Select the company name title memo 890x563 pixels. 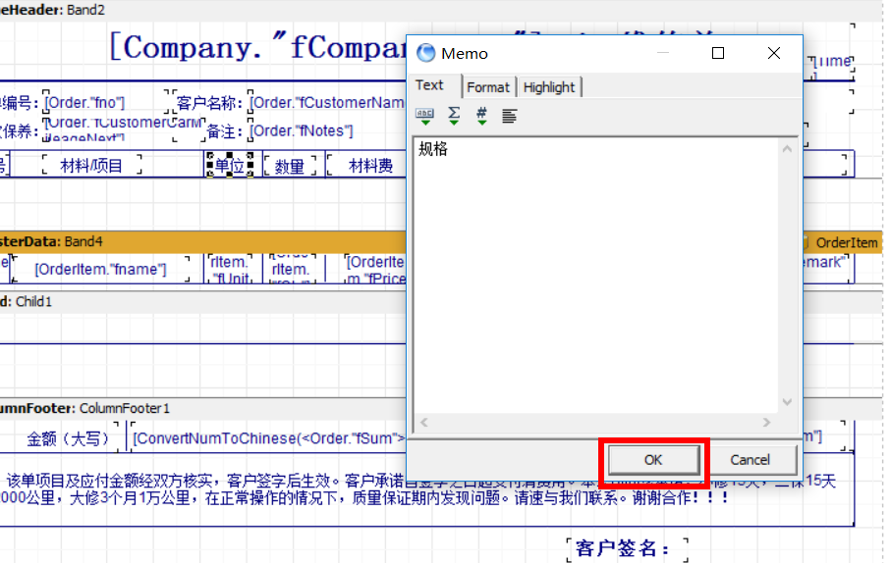pos(257,48)
